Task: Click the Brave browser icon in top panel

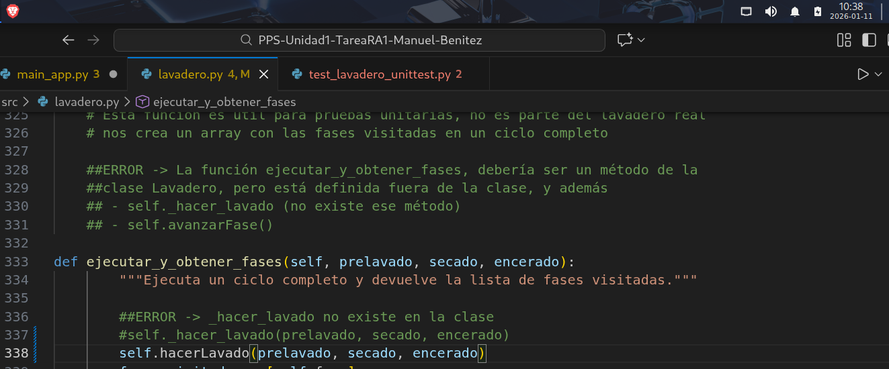Action: tap(12, 11)
